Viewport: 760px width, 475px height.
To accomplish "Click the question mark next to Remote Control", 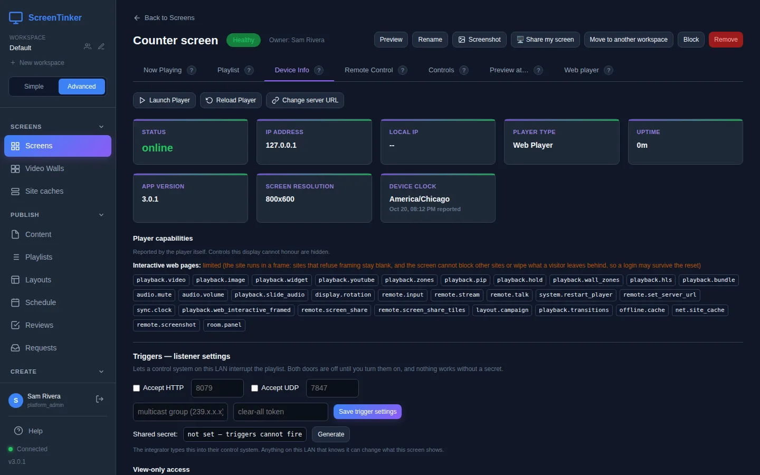I will [x=403, y=70].
